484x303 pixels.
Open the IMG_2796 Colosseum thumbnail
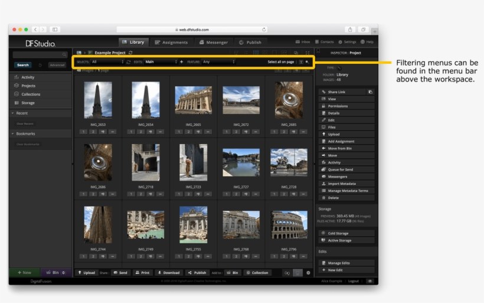289,225
